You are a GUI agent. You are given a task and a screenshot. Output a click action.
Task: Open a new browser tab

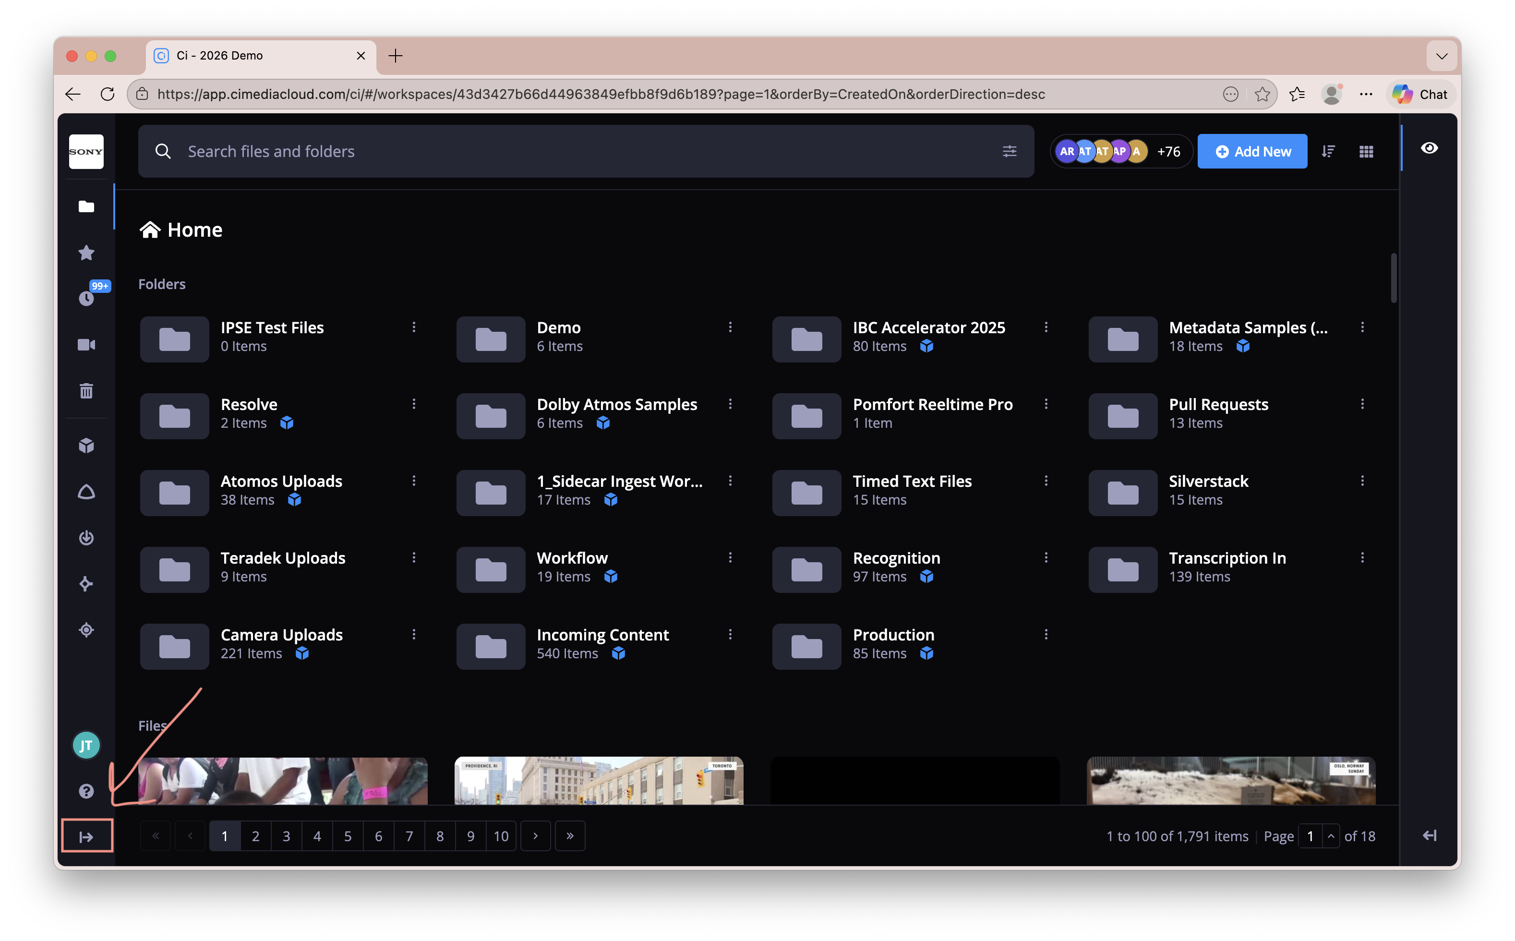coord(395,55)
